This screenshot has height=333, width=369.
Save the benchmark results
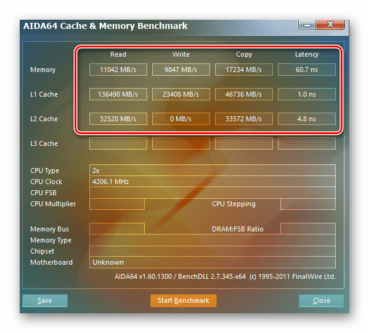tap(45, 300)
